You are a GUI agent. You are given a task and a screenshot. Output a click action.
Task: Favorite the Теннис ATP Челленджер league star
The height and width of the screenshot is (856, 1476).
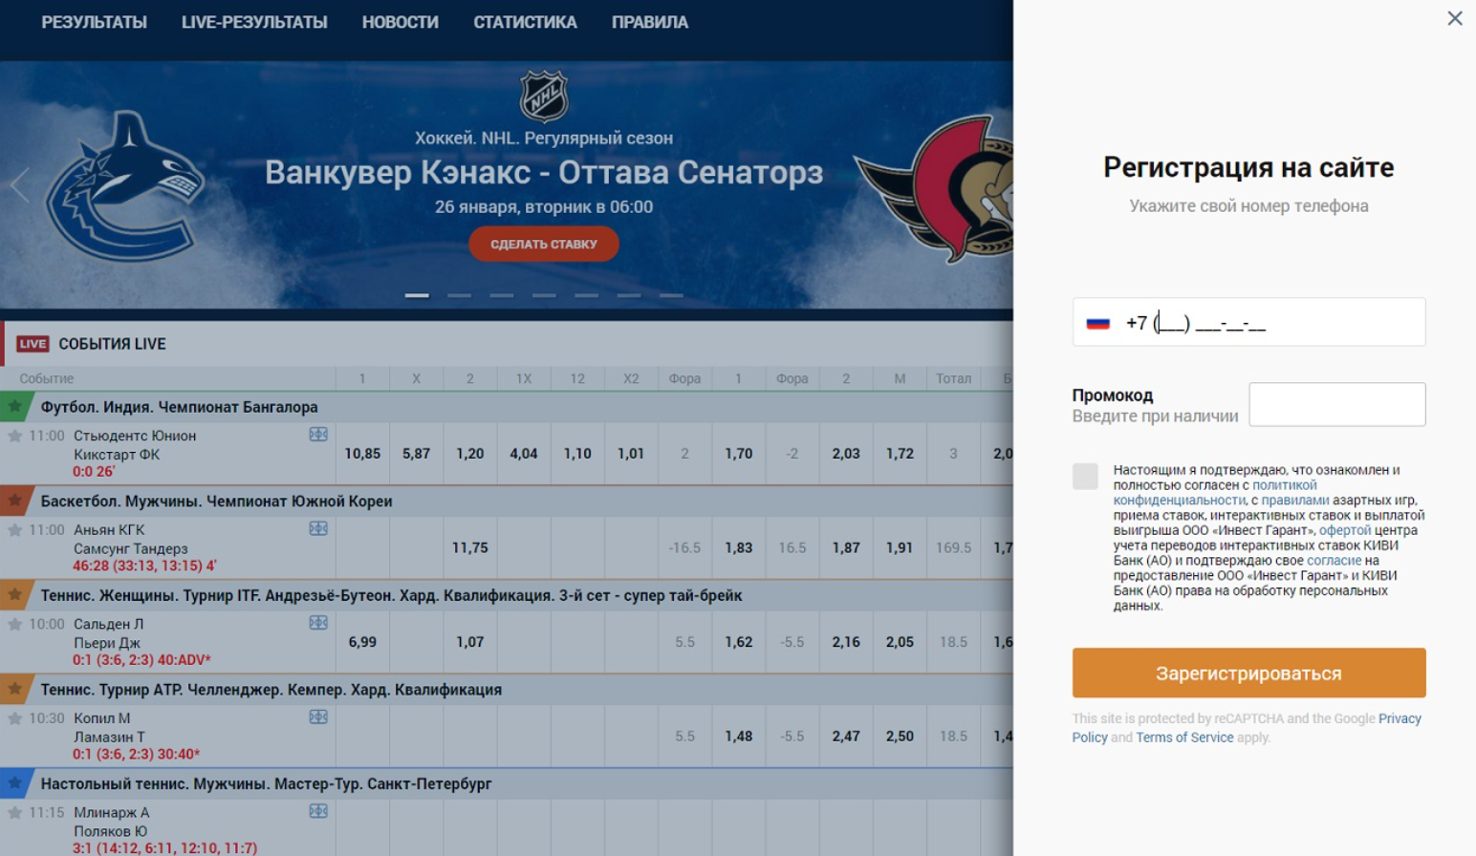pyautogui.click(x=15, y=688)
